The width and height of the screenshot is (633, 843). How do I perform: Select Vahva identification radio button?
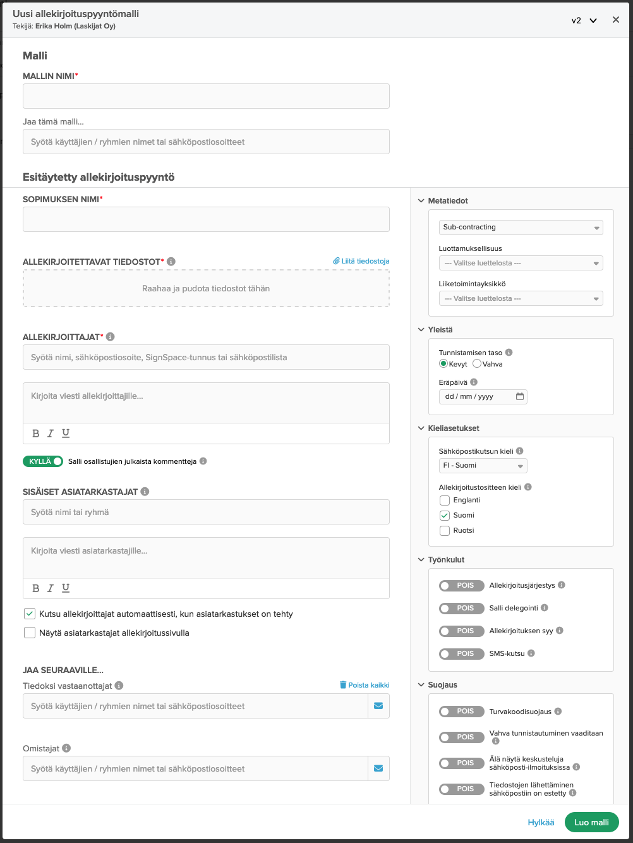tap(477, 364)
